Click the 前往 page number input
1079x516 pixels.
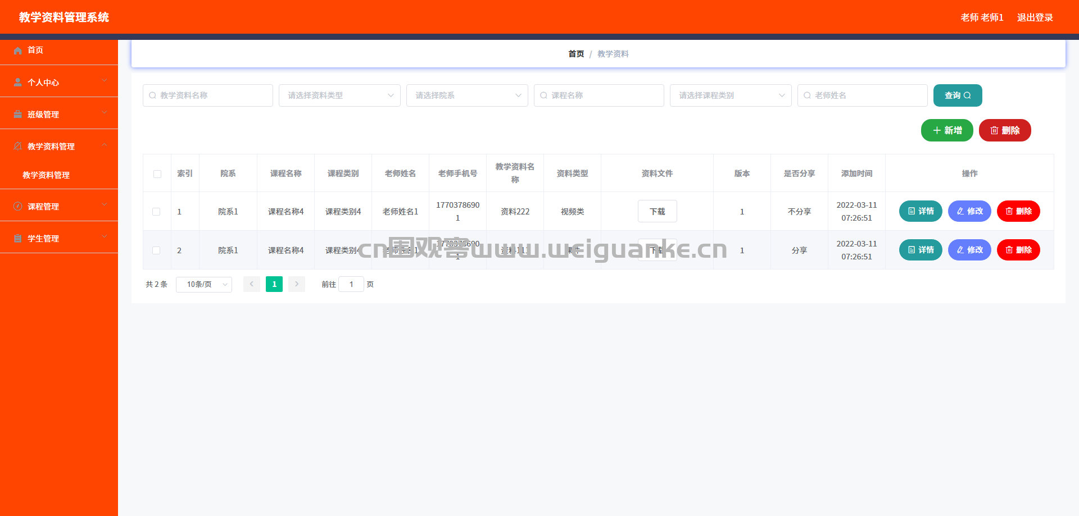point(351,284)
